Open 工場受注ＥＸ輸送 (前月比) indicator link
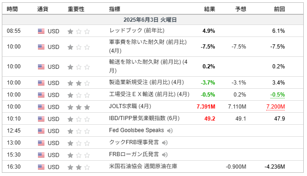The height and width of the screenshot is (176, 307). [x=149, y=94]
